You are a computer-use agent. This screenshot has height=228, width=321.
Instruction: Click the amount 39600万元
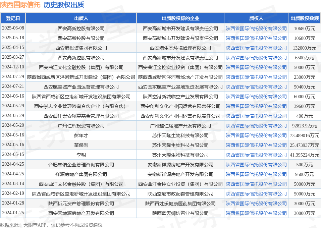305,106
